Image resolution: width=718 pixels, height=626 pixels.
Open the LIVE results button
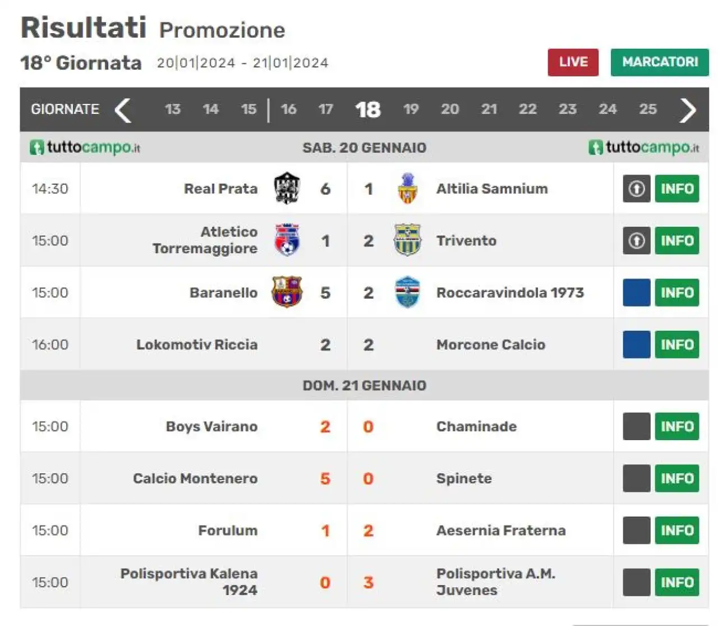click(573, 62)
